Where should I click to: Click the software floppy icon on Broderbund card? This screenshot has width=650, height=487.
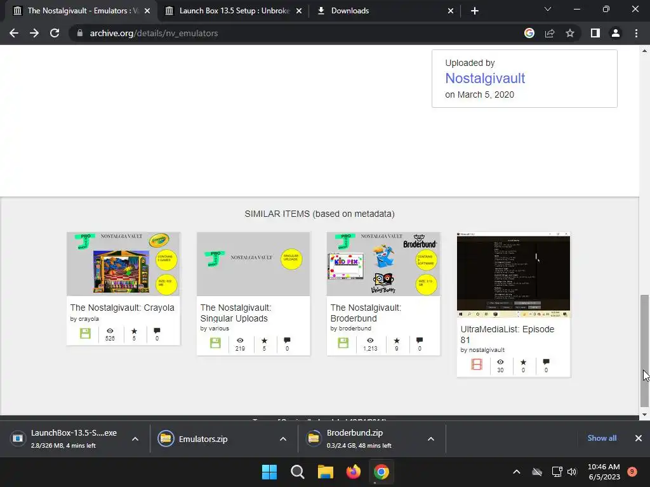(343, 343)
